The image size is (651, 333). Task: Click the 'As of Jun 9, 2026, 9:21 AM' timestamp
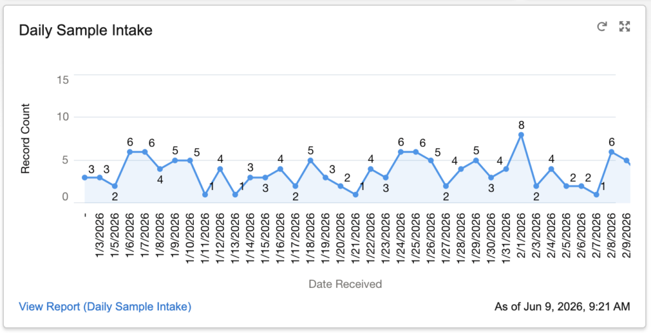pos(562,307)
